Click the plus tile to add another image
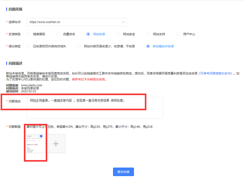 click(56, 144)
